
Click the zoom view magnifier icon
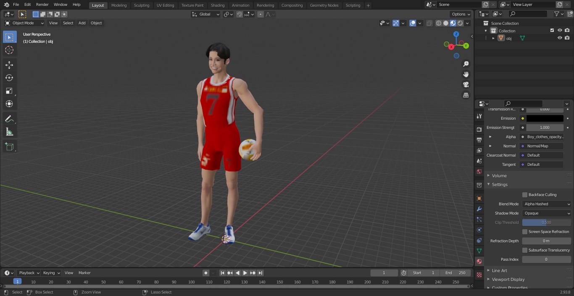coord(466,64)
